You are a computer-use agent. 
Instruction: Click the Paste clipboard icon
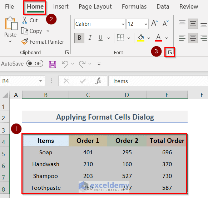pyautogui.click(x=11, y=23)
